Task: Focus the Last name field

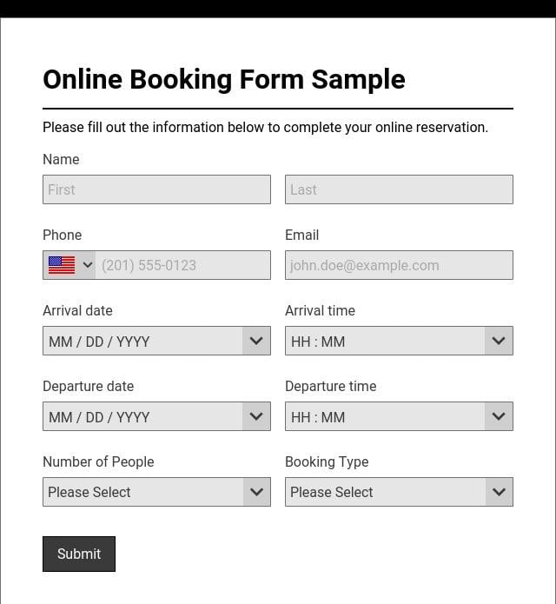Action: (x=399, y=189)
